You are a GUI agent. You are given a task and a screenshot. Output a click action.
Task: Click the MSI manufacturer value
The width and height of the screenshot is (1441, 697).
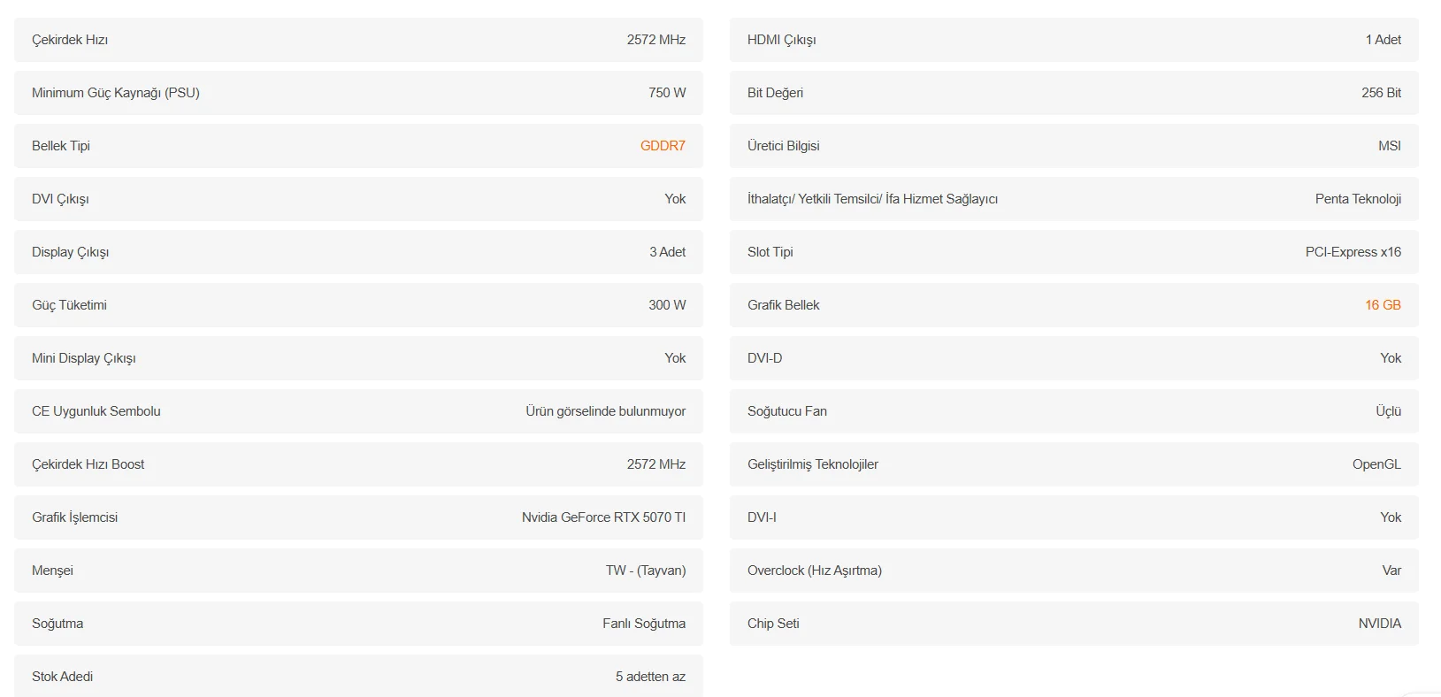tap(1389, 146)
